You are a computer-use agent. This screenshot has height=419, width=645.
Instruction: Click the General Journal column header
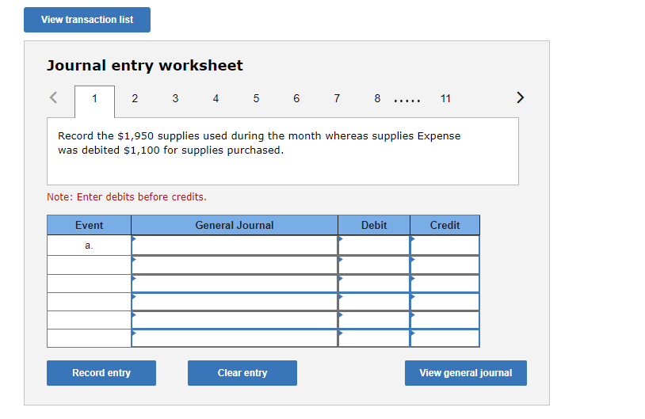(x=235, y=225)
